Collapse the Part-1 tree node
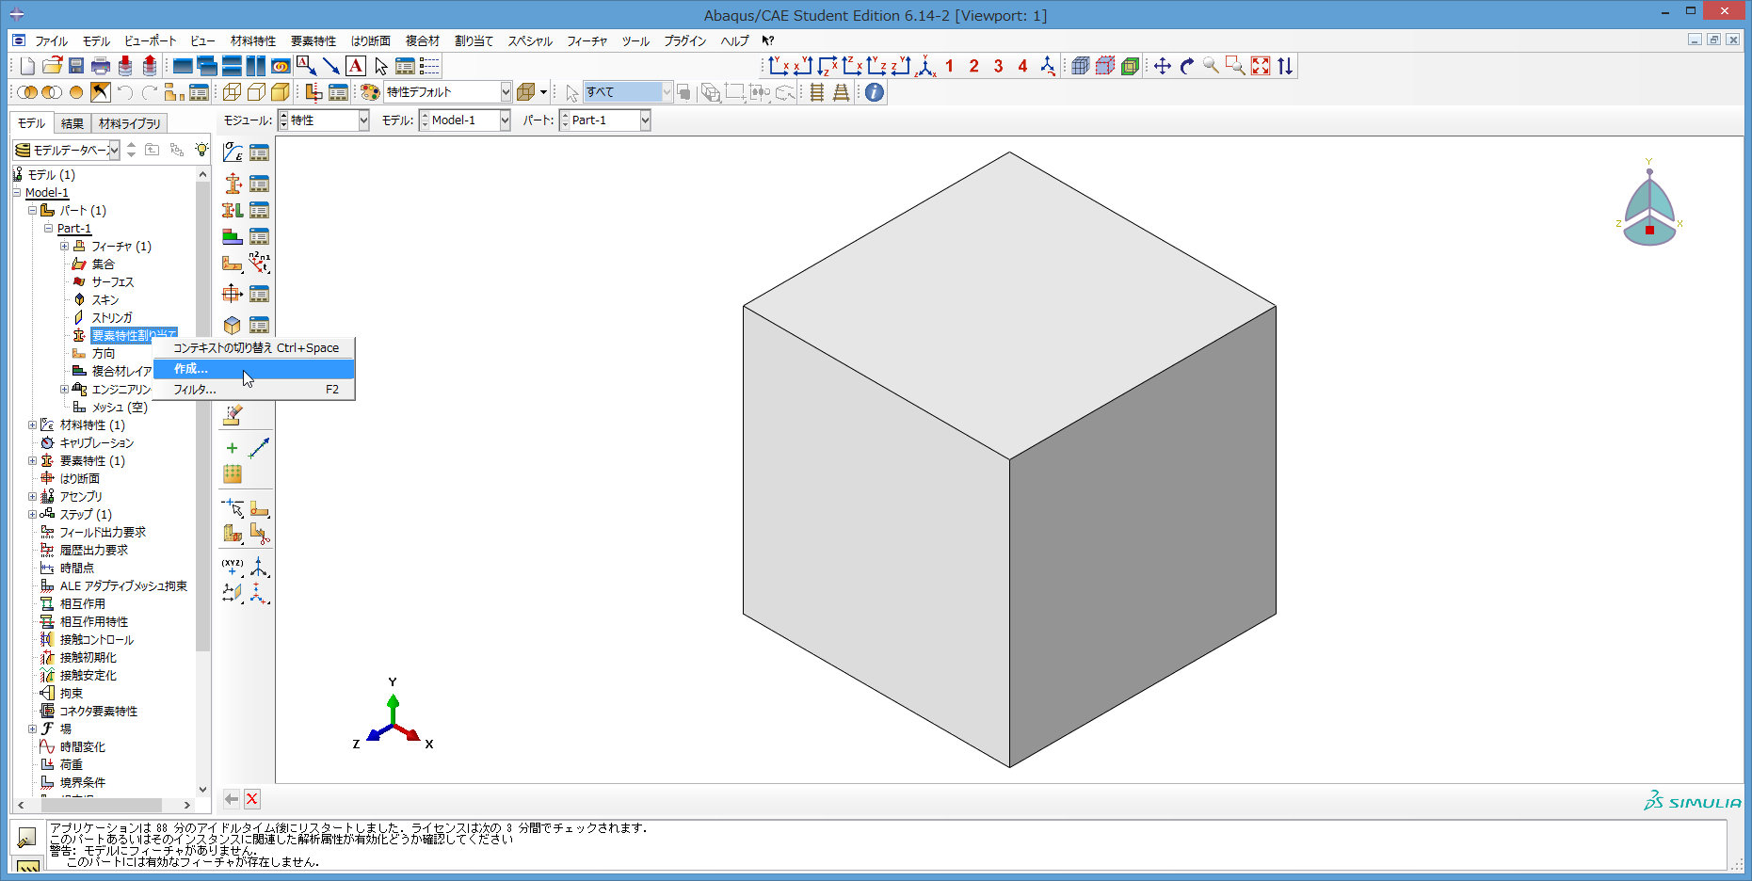Screen dimensions: 1752x881 [x=48, y=229]
